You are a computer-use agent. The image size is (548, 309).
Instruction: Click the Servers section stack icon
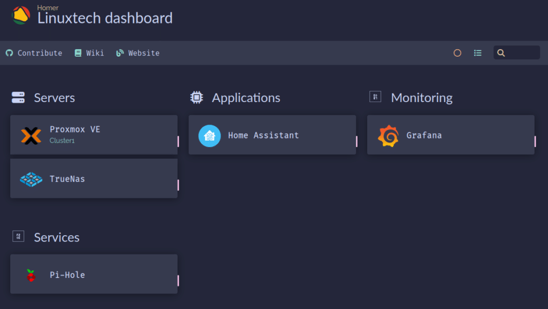pos(18,97)
